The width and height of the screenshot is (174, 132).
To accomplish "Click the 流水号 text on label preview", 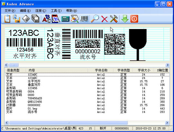I will 88,57.
